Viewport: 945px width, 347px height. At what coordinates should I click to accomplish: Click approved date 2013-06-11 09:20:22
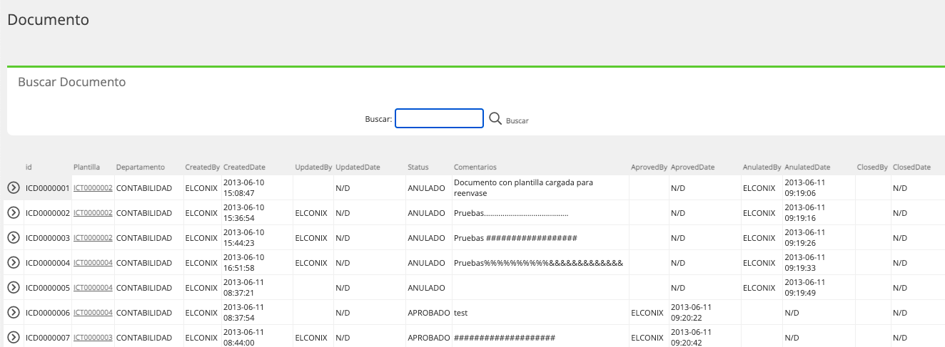point(692,313)
